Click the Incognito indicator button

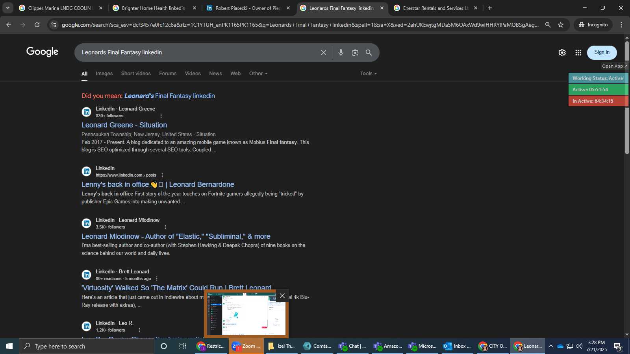593,25
